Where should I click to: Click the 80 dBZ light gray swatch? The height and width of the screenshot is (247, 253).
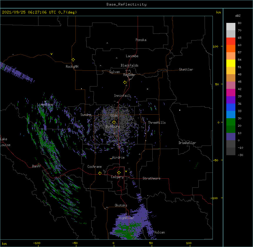(231, 27)
